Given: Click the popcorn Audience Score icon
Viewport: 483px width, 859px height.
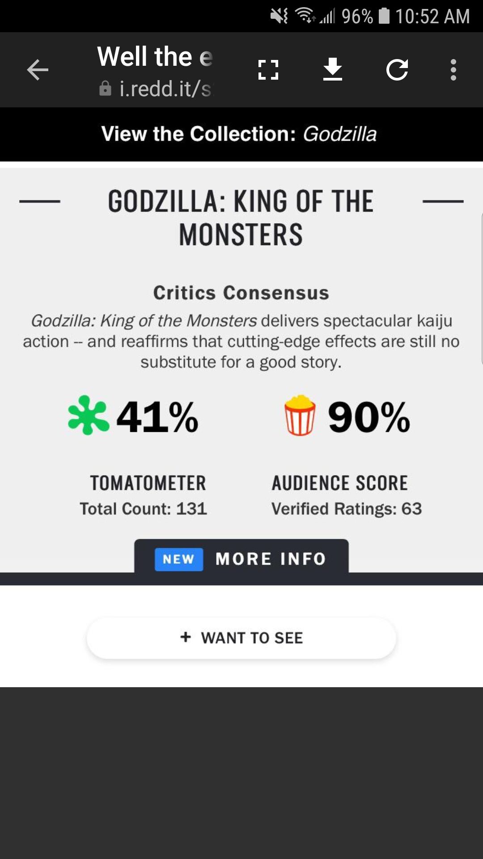Looking at the screenshot, I should pyautogui.click(x=300, y=415).
